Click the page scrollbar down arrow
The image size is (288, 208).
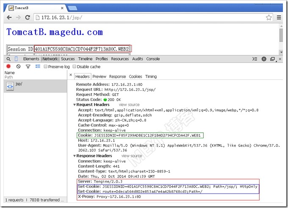pyautogui.click(x=281, y=52)
